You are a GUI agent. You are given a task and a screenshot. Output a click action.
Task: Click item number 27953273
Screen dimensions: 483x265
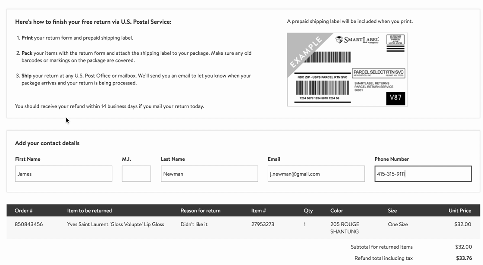tap(263, 224)
